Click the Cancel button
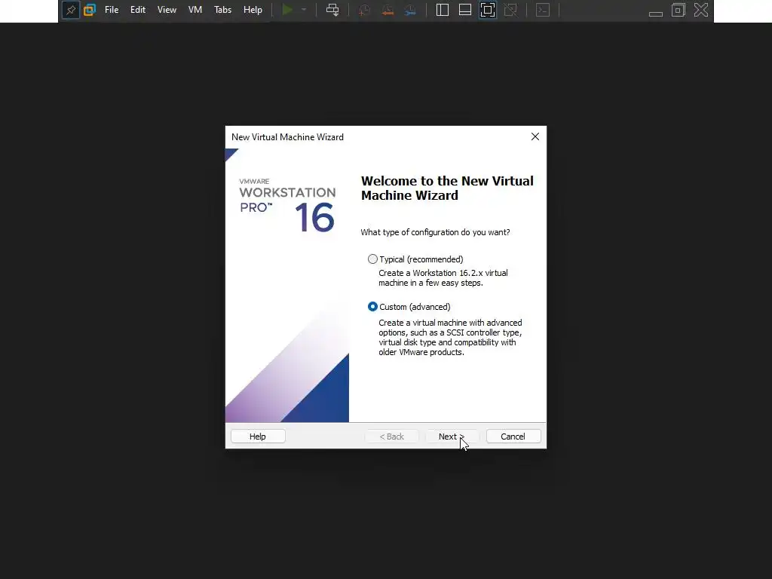Image resolution: width=772 pixels, height=579 pixels. [513, 437]
